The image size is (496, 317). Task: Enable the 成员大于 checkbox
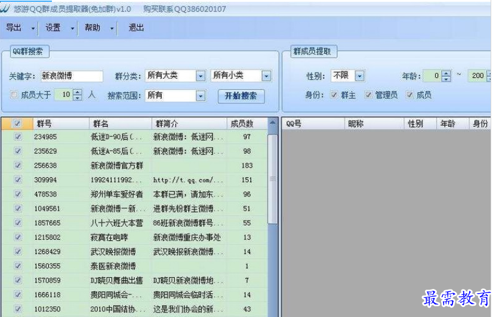click(14, 95)
